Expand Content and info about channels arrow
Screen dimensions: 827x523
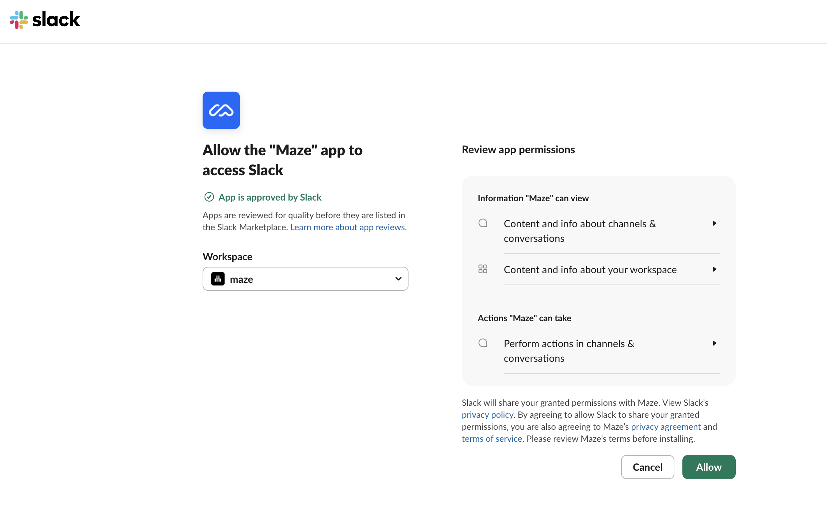pyautogui.click(x=714, y=223)
